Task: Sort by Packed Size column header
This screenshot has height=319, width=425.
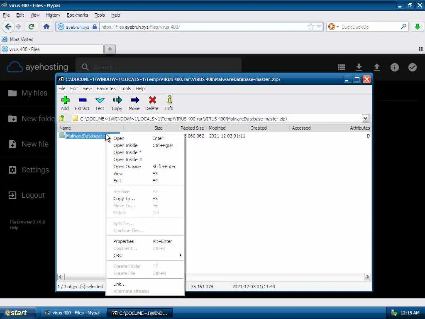Action: click(186, 128)
